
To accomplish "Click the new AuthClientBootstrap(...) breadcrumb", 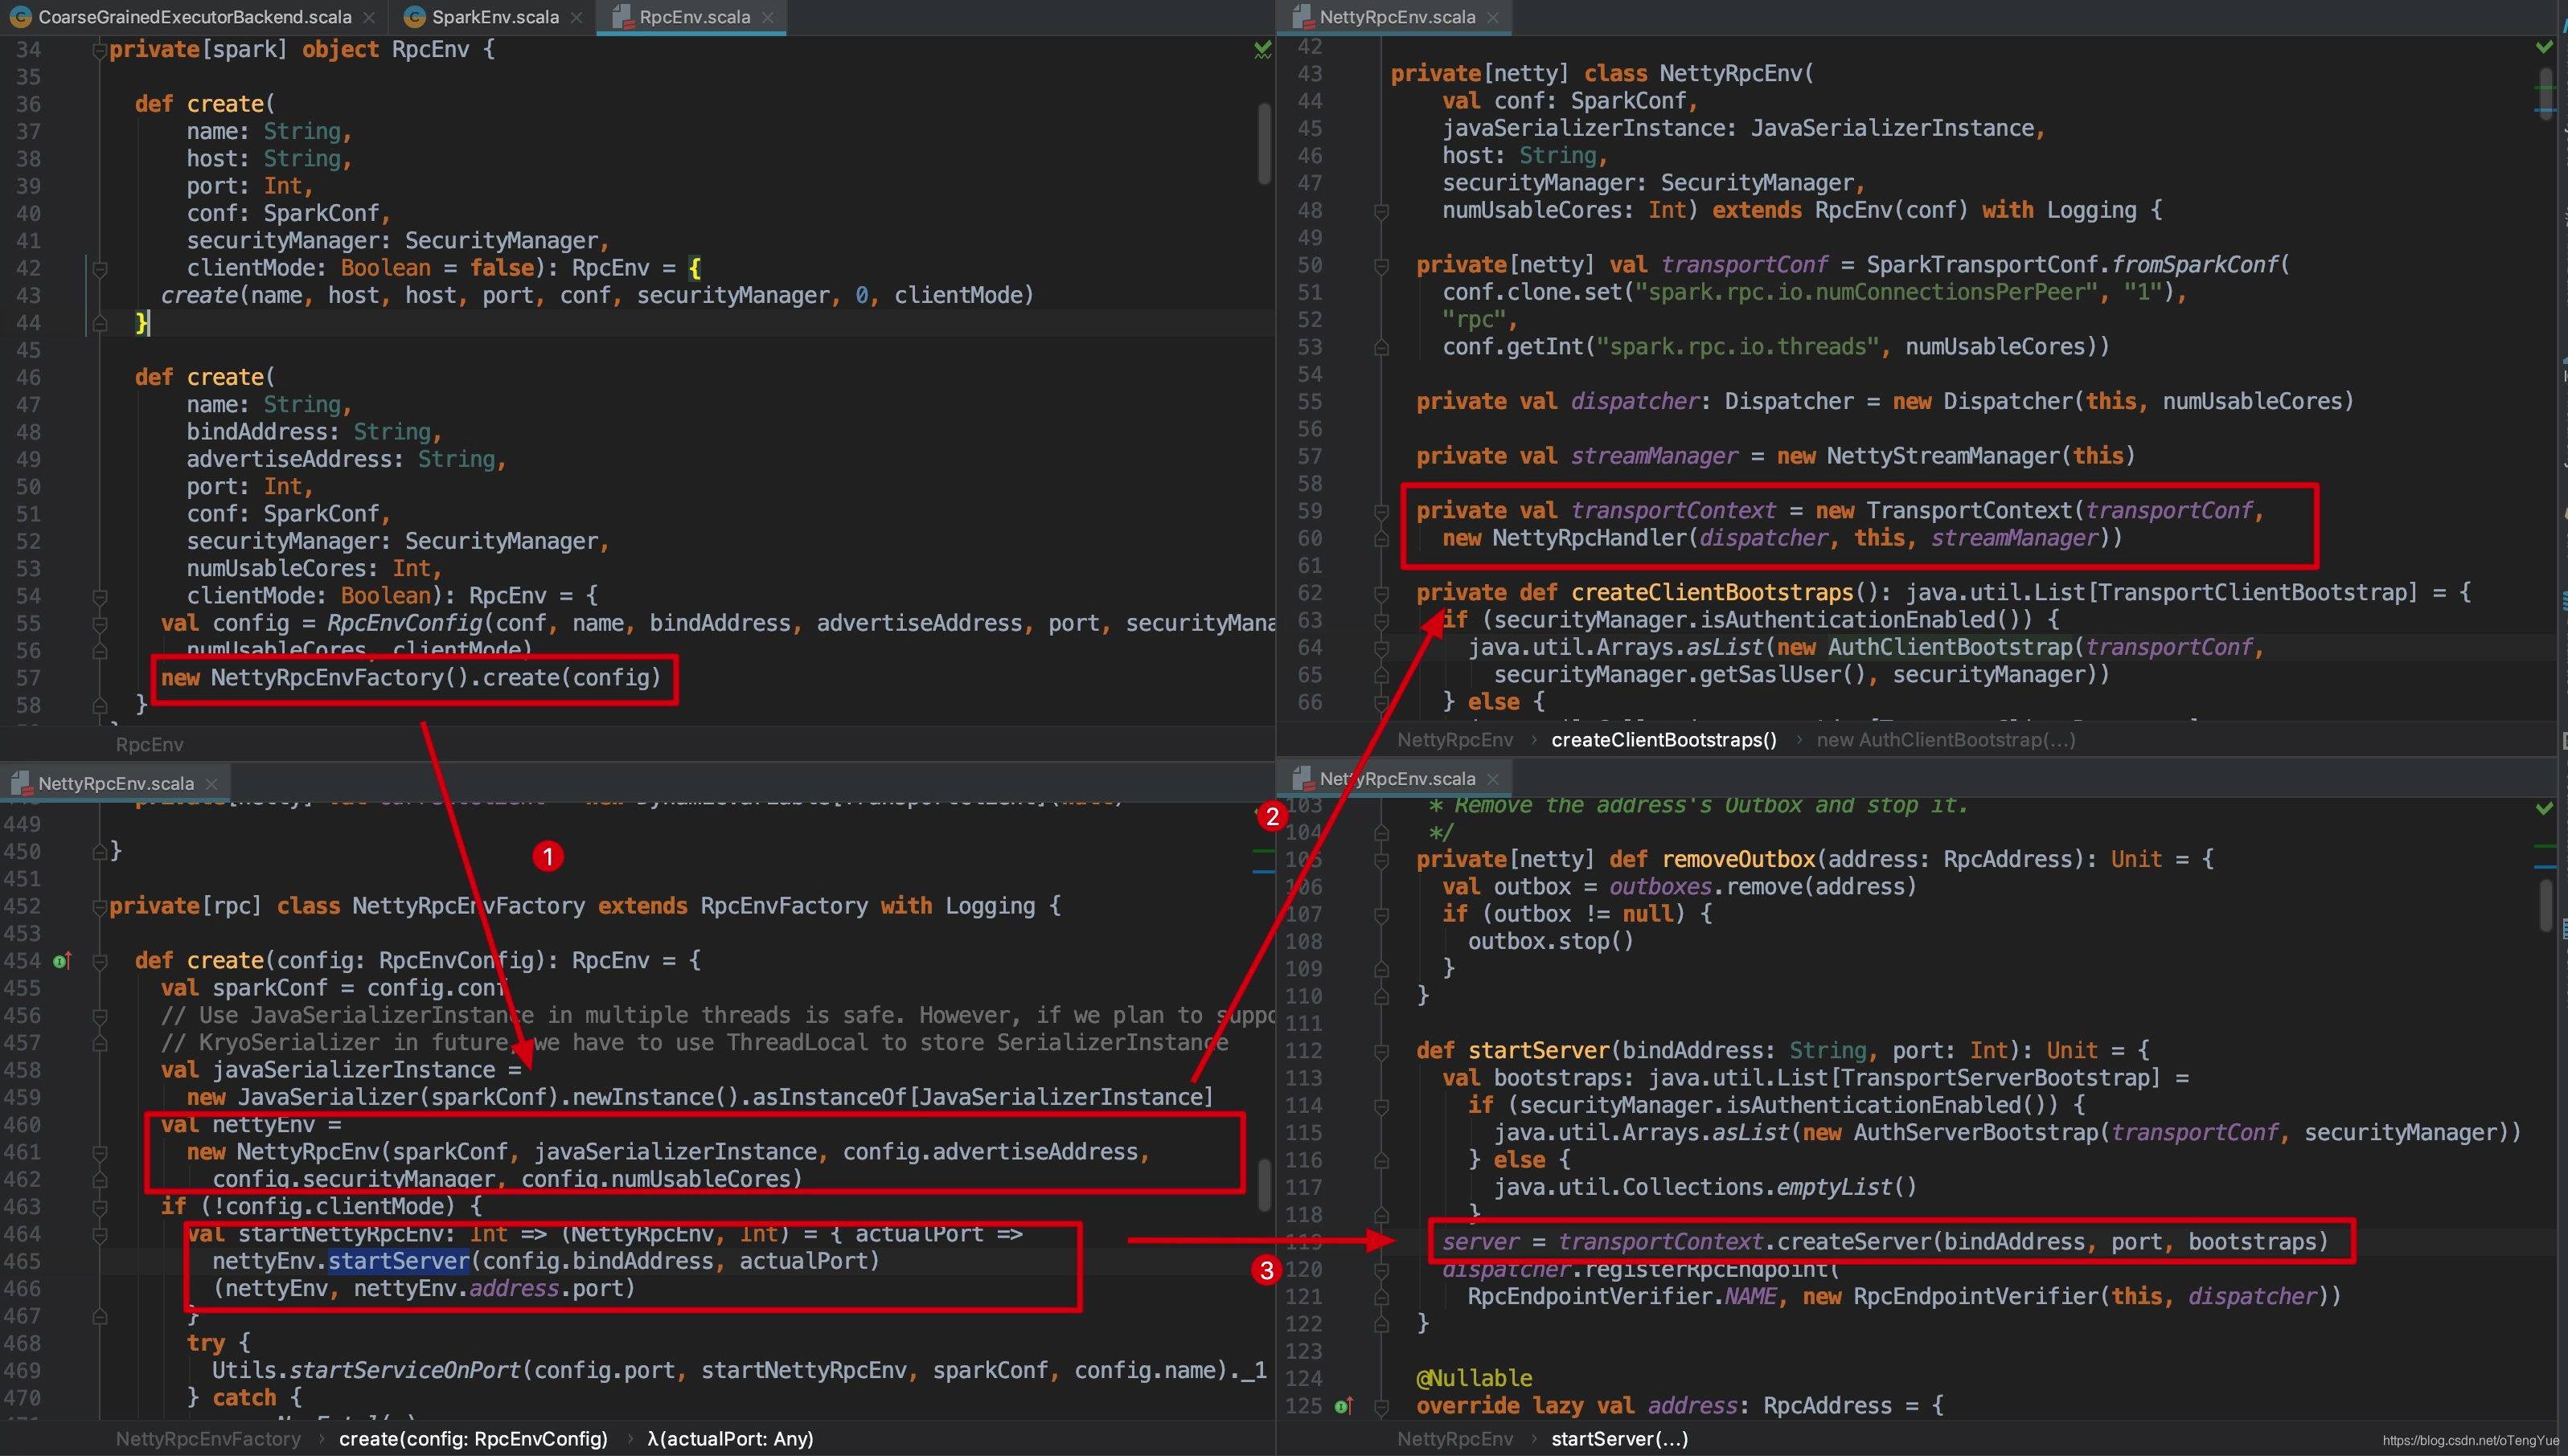I will coord(1946,740).
